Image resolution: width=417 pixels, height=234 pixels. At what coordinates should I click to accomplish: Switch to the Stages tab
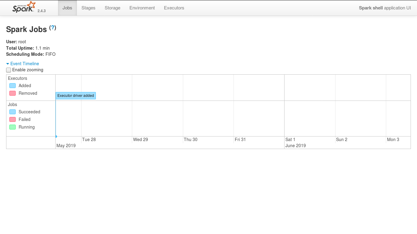[88, 8]
